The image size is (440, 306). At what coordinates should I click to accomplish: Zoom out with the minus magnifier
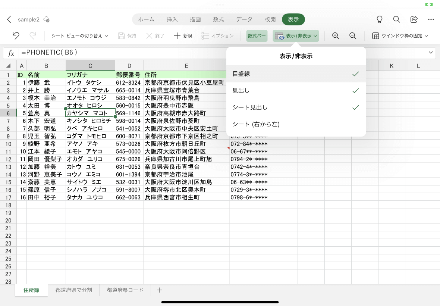353,36
